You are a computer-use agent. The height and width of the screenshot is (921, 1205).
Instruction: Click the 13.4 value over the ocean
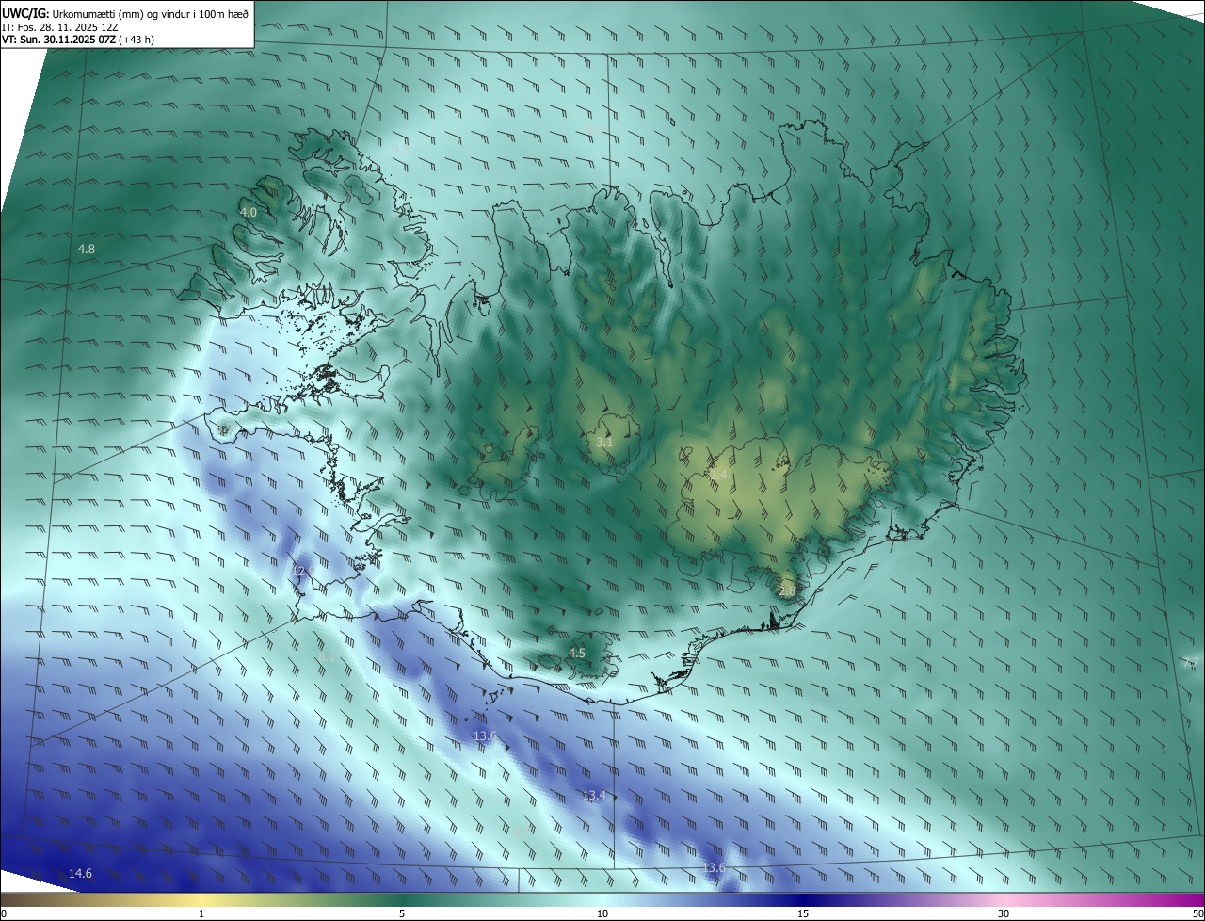(594, 796)
